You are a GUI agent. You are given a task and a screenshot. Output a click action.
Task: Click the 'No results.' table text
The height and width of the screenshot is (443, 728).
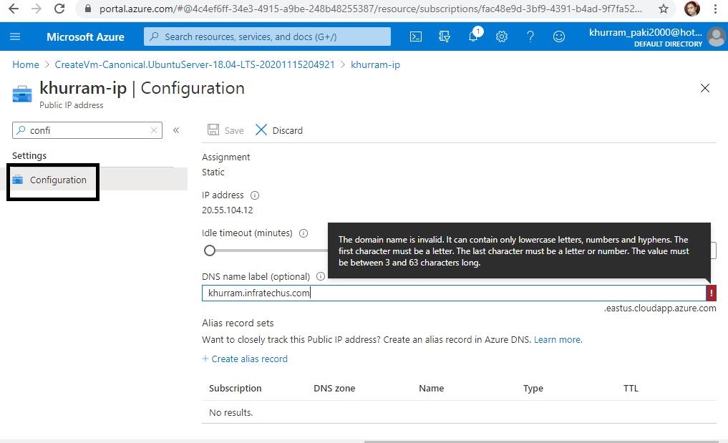click(230, 412)
